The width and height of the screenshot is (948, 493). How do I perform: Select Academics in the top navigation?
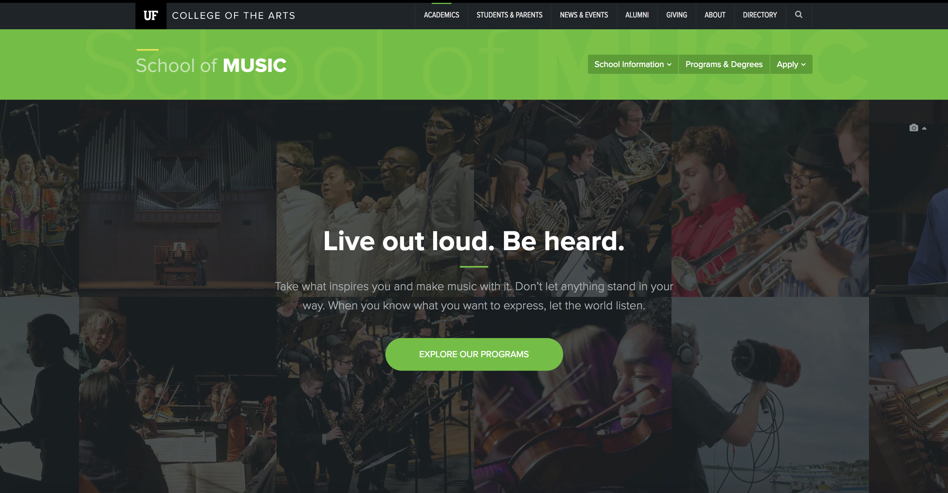point(441,15)
